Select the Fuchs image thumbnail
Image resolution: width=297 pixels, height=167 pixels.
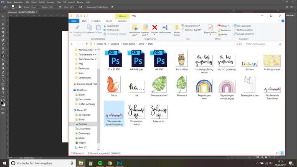[114, 83]
